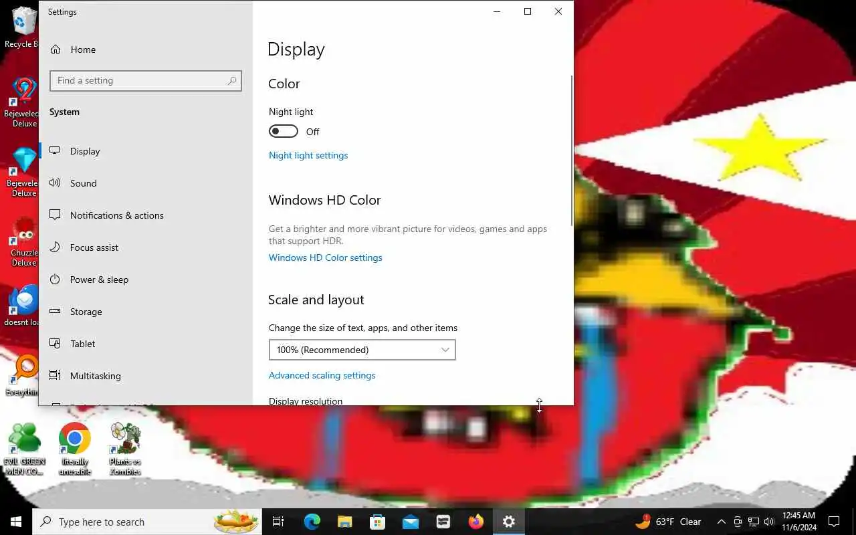Open the Mail app from taskbar
The width and height of the screenshot is (856, 535).
(x=411, y=522)
